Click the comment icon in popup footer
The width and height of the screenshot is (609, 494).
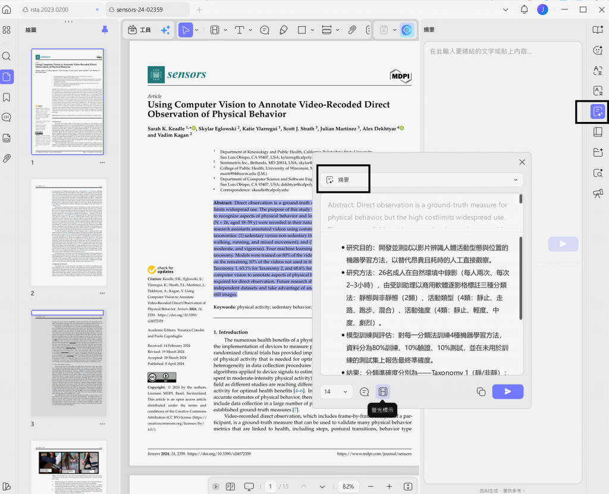[365, 392]
